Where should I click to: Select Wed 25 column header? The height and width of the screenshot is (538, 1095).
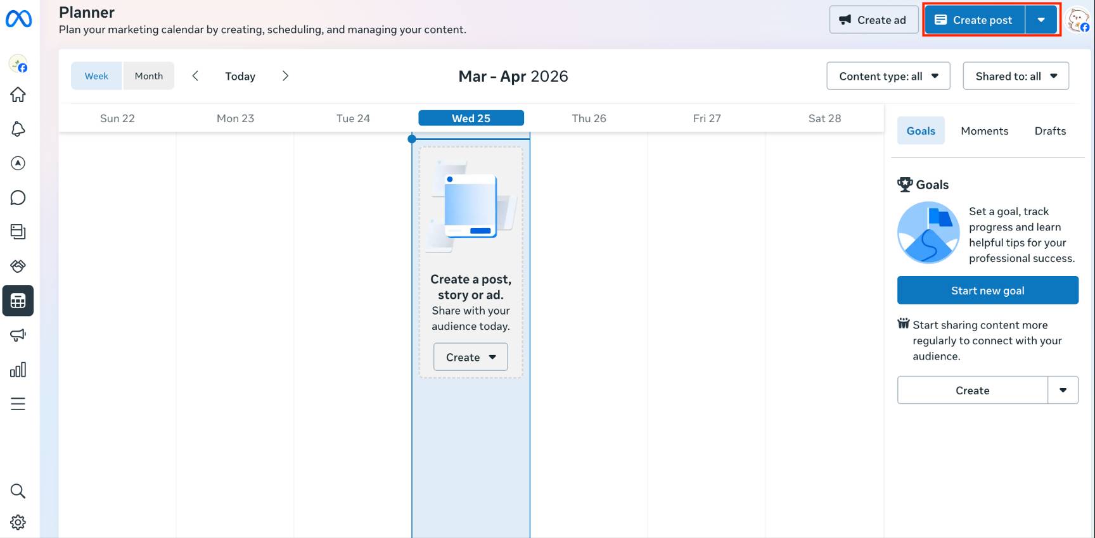471,118
